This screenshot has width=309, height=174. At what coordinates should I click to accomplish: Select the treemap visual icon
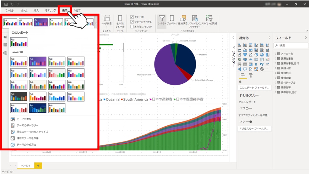267,55
